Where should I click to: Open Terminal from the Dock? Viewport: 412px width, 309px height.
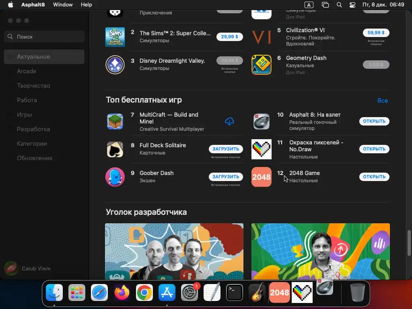coord(235,293)
